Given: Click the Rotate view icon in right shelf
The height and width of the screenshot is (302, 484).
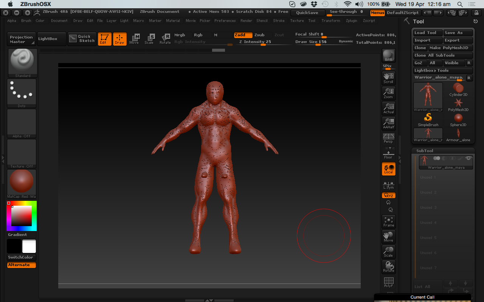Looking at the screenshot, I should pyautogui.click(x=389, y=267).
